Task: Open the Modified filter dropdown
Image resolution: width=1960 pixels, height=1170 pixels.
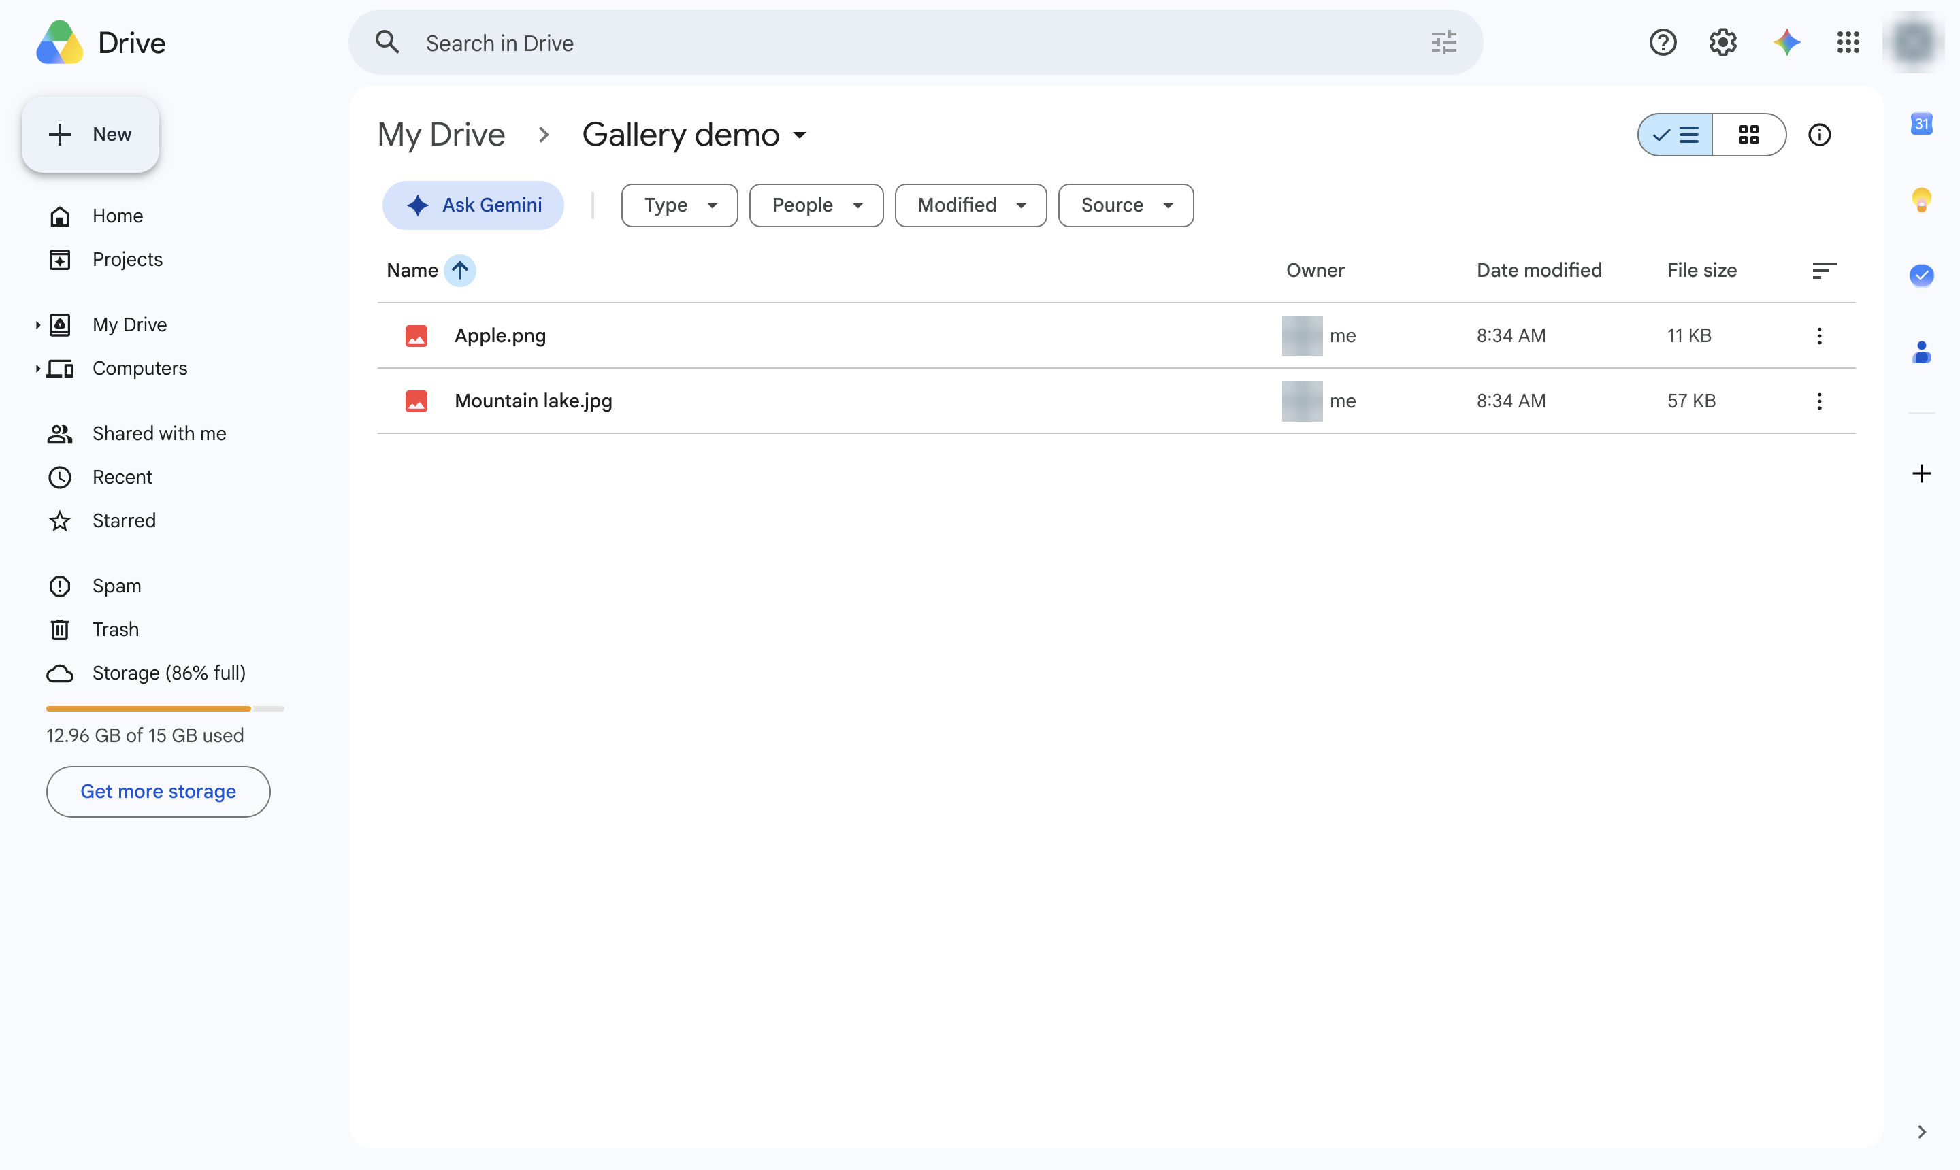Action: (970, 205)
